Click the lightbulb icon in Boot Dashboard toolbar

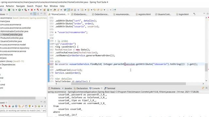coord(30,106)
